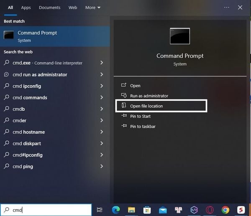
Task: Click the cmd run as administrator suggestion
Action: tap(55, 74)
